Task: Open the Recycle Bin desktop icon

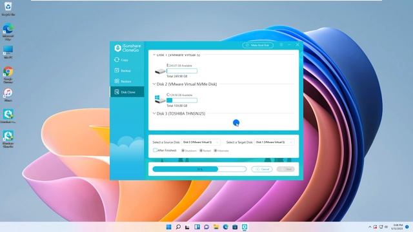Action: point(8,8)
